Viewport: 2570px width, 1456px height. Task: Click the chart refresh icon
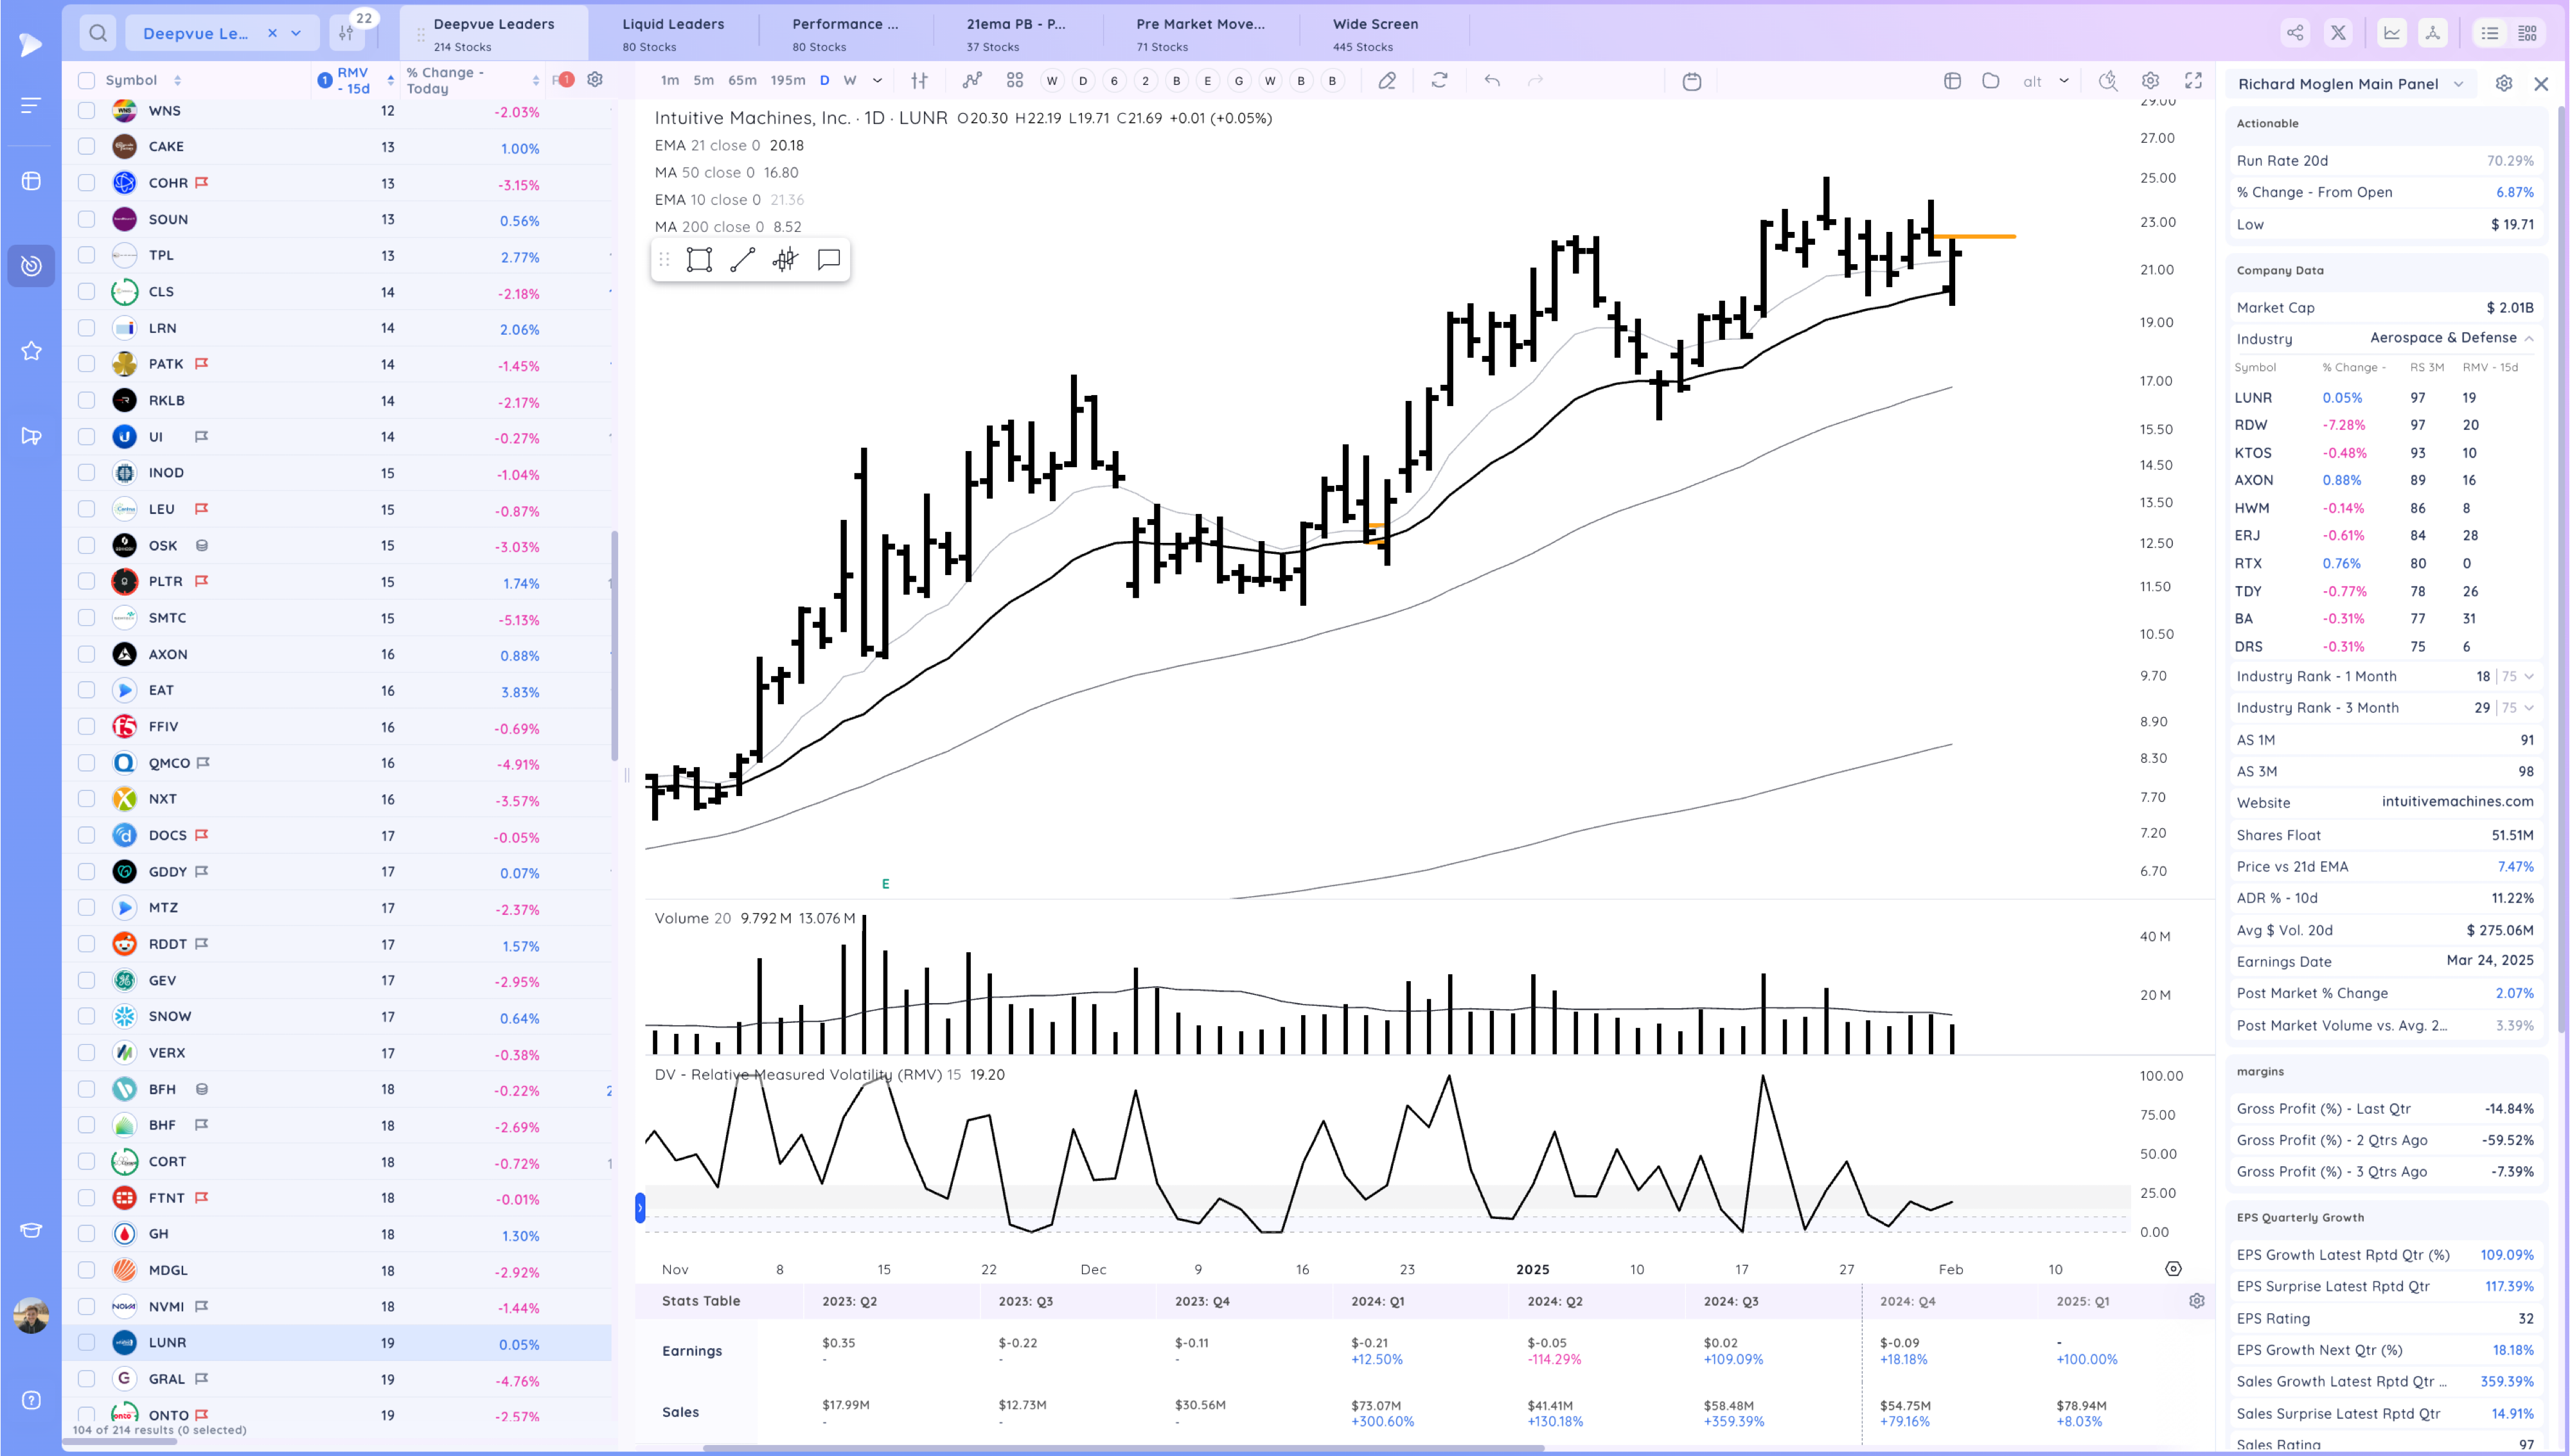tap(1439, 81)
